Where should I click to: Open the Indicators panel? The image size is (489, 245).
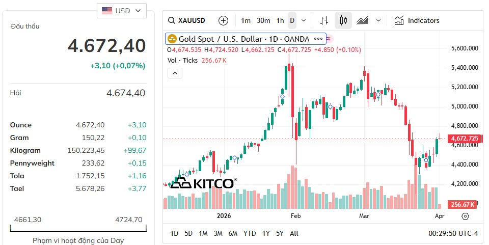point(417,21)
